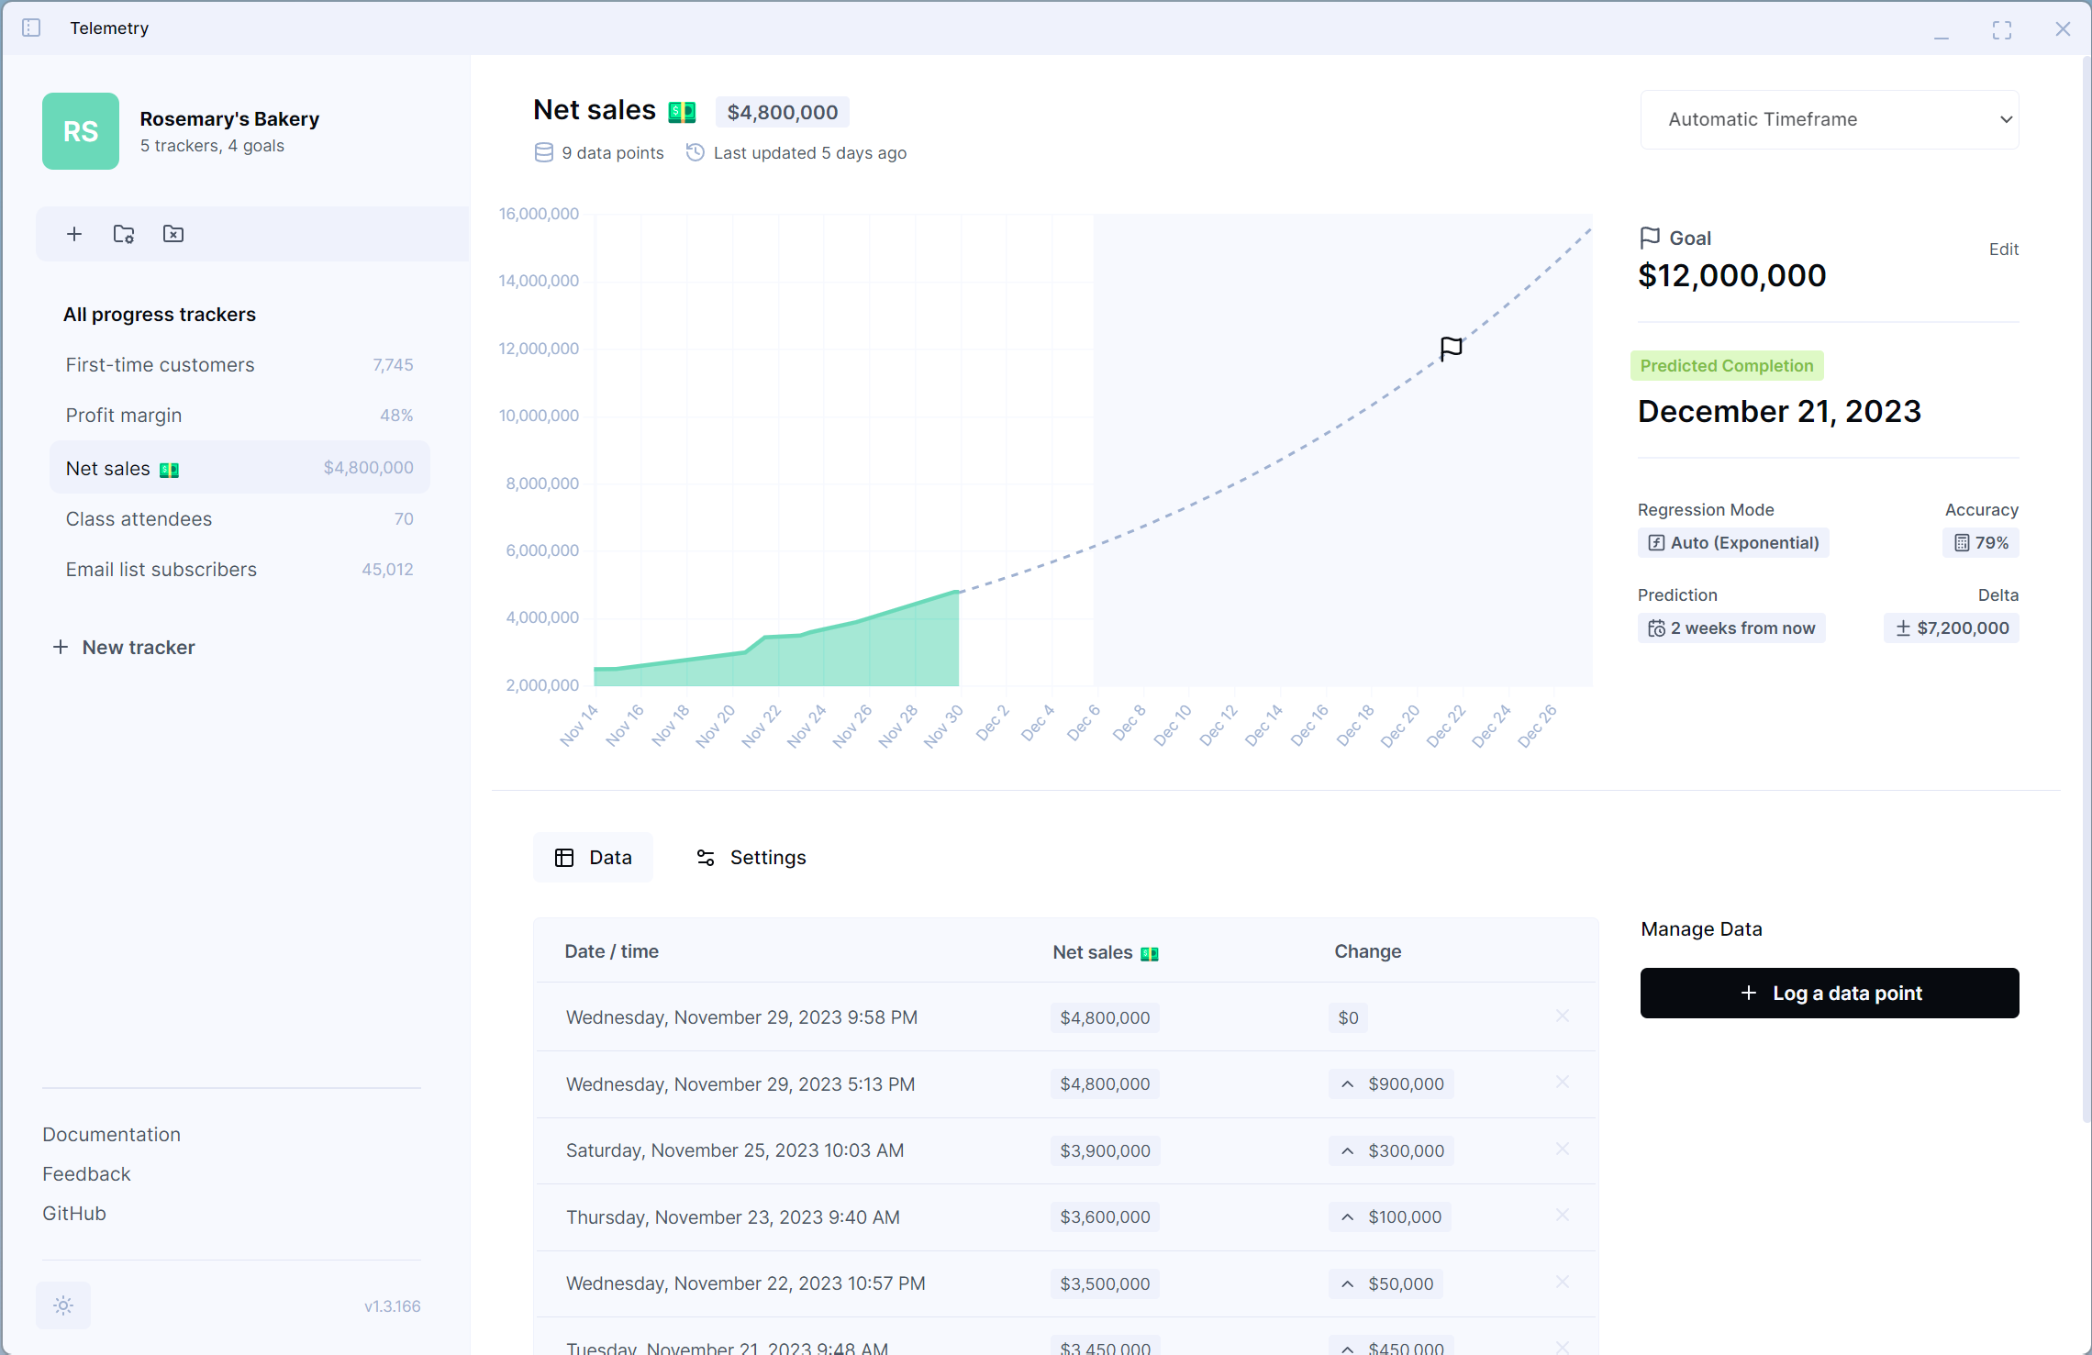Click the goal flag marker on chart

click(x=1452, y=349)
